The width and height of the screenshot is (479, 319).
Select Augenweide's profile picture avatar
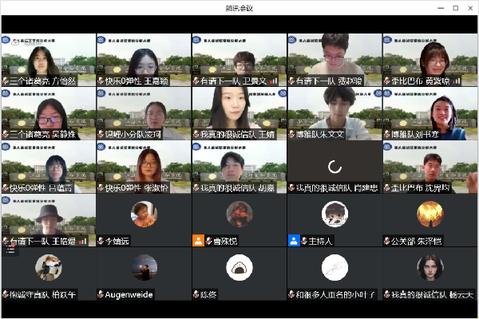(x=144, y=267)
